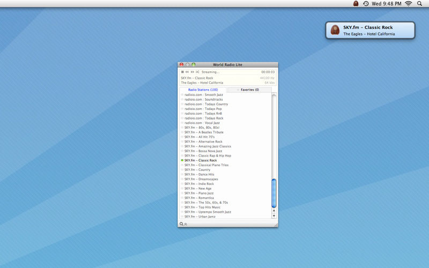Click the SKY.fm Classic Rock notification popup
This screenshot has width=429, height=268.
click(370, 31)
